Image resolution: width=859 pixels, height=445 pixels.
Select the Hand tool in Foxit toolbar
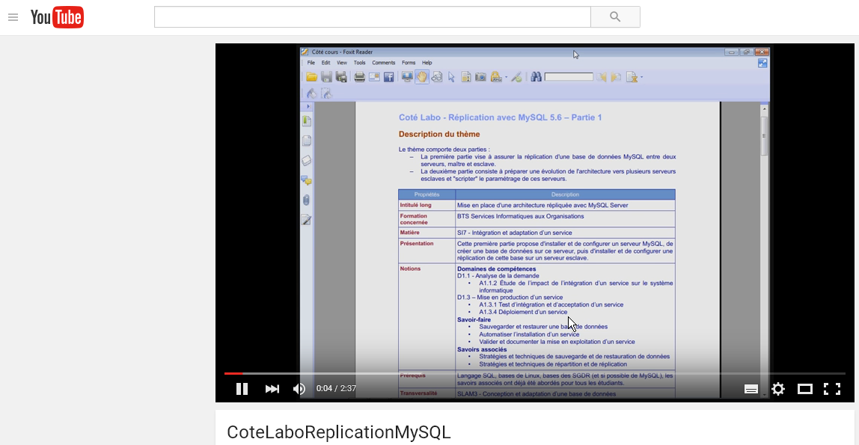(422, 77)
